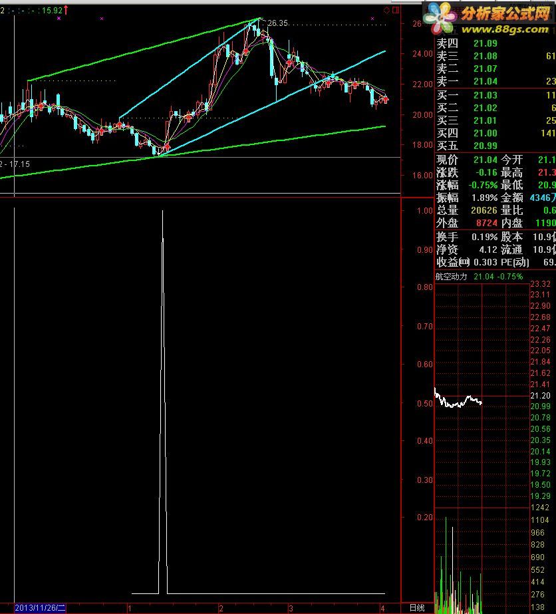Click the 换手 turnover value 0.19%
This screenshot has height=614, width=556.
[x=484, y=237]
